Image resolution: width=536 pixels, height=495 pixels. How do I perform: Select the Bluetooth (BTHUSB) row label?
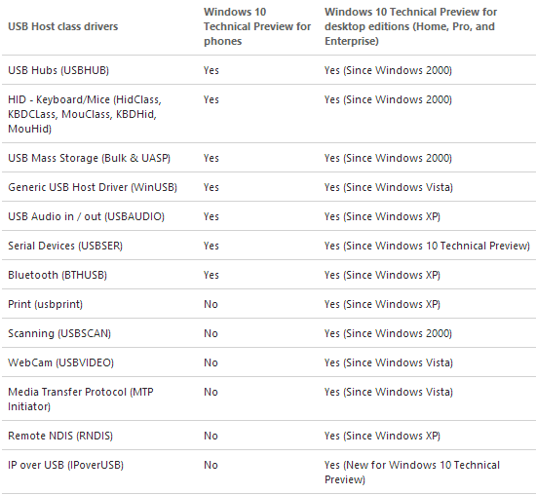[x=57, y=275]
